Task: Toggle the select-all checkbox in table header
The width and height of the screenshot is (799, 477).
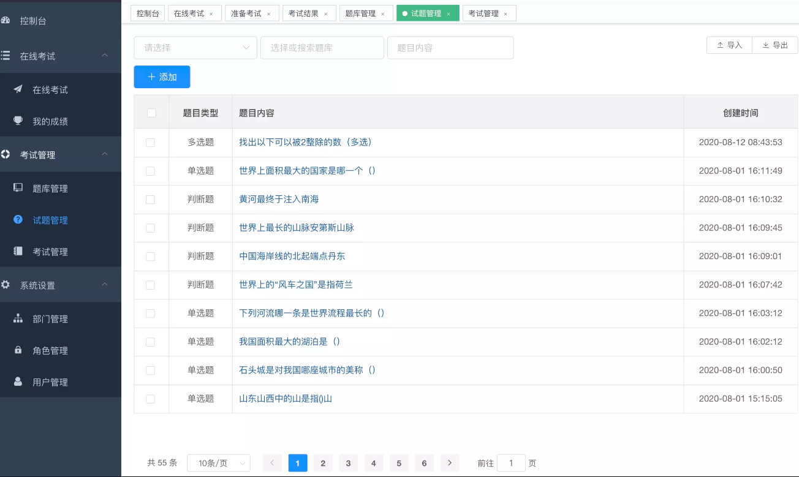Action: [151, 113]
